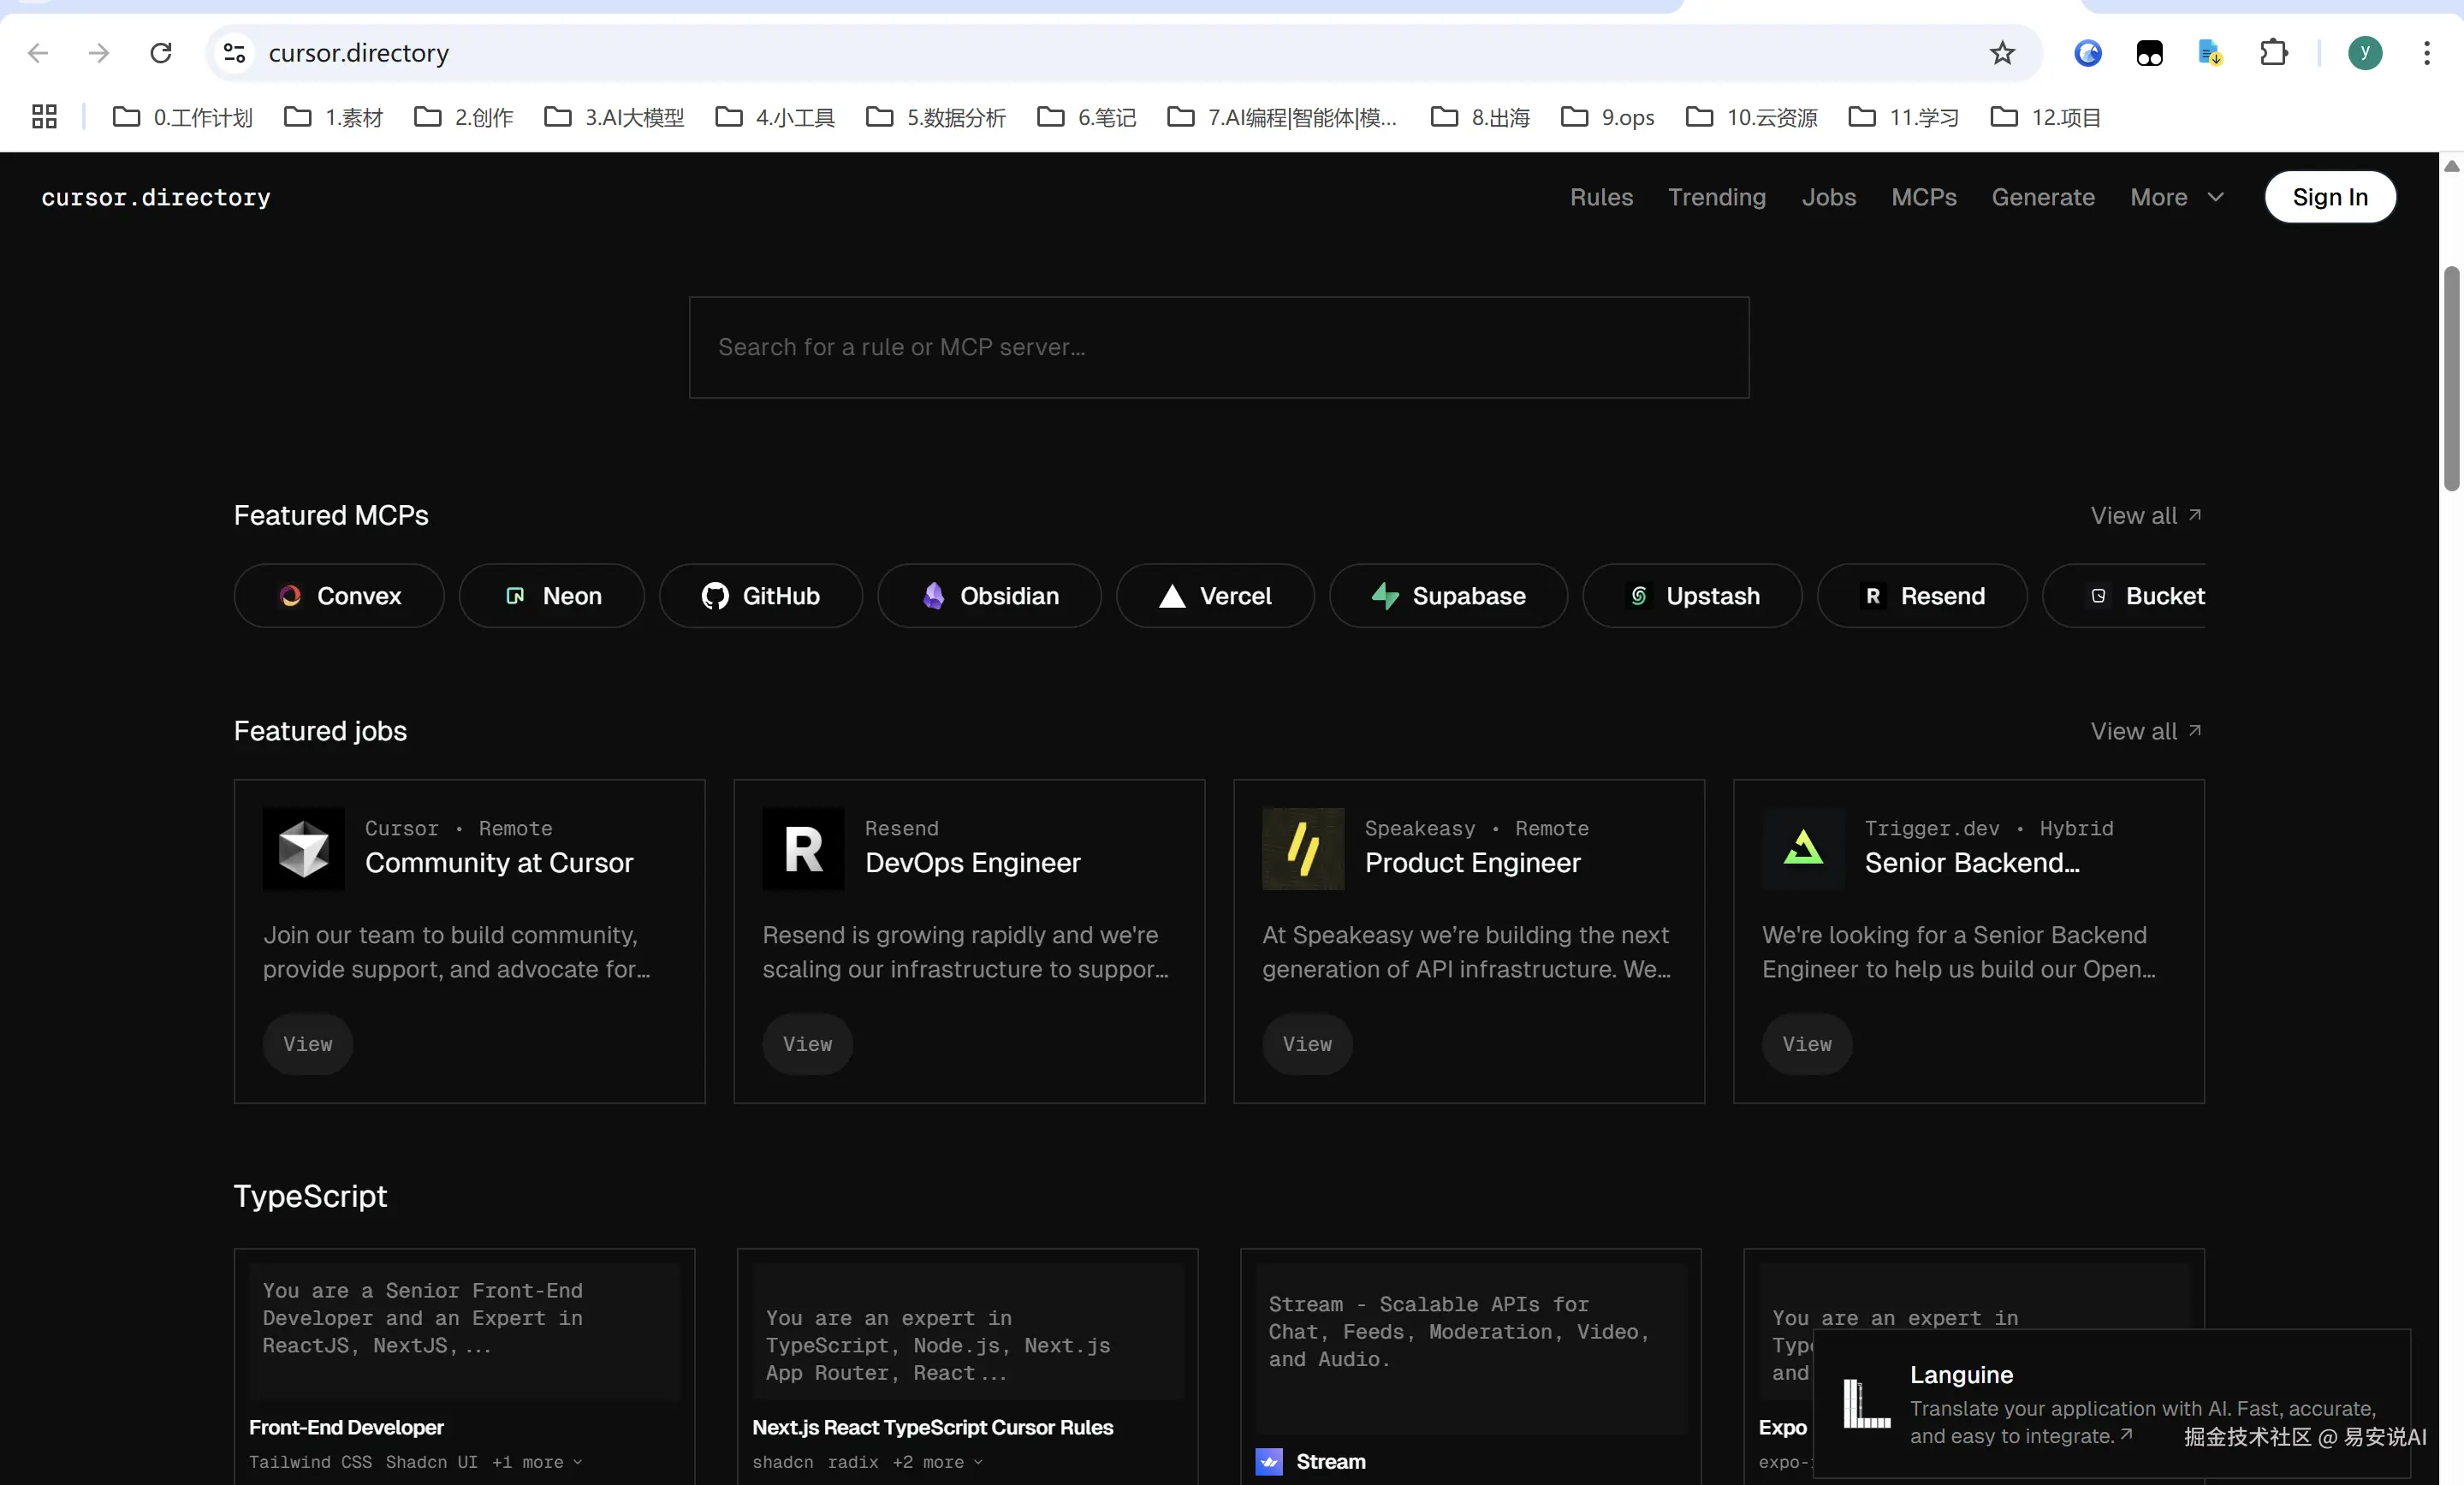The image size is (2464, 1485).
Task: Expand '+2 more' tags on Next.js rules
Action: [x=936, y=1462]
